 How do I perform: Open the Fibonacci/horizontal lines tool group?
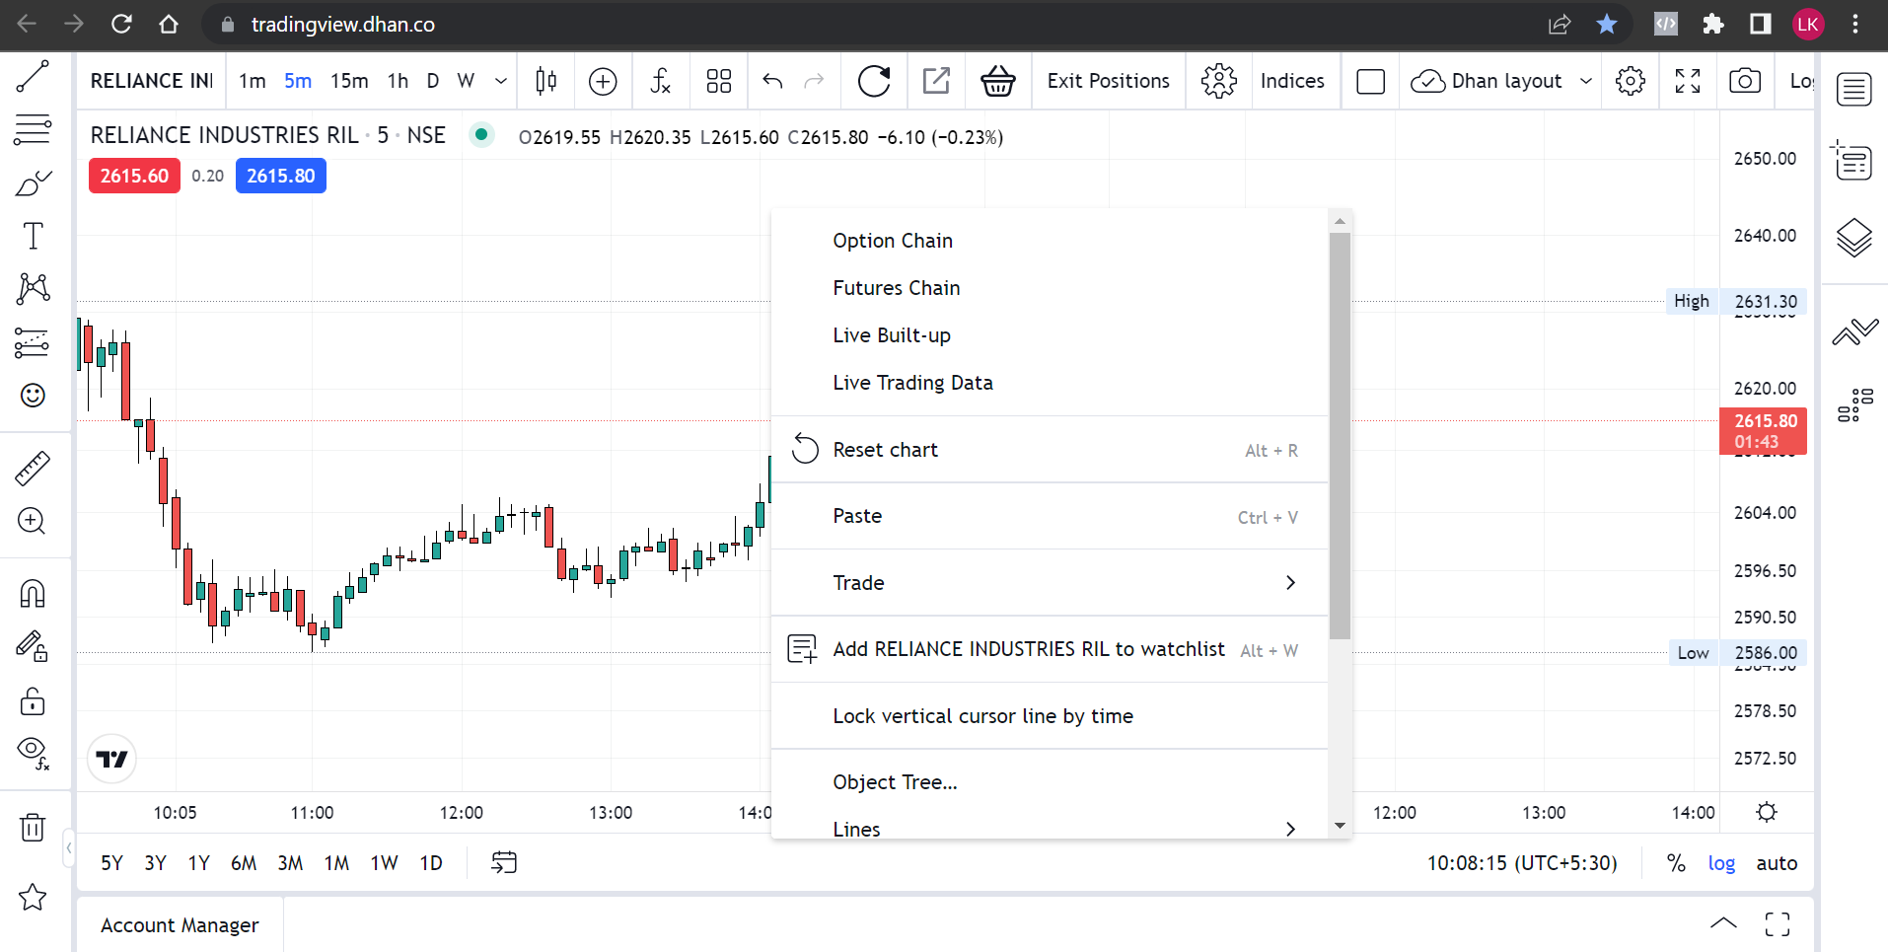[33, 129]
